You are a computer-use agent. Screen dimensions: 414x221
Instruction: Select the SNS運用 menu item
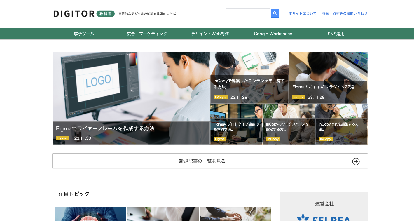pyautogui.click(x=336, y=34)
